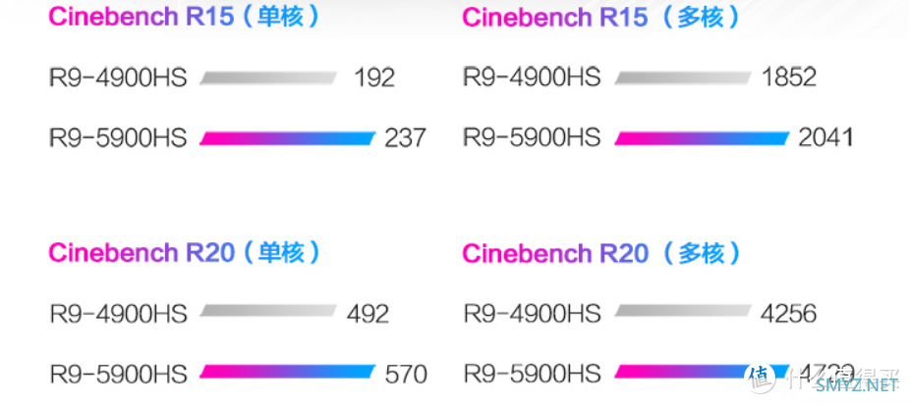Click the Cinebench R15 single-core heading
The height and width of the screenshot is (404, 911).
(184, 17)
